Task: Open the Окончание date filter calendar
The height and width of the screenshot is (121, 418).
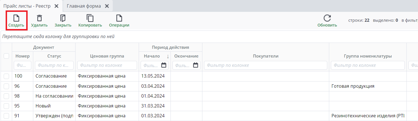Action: click(196, 65)
